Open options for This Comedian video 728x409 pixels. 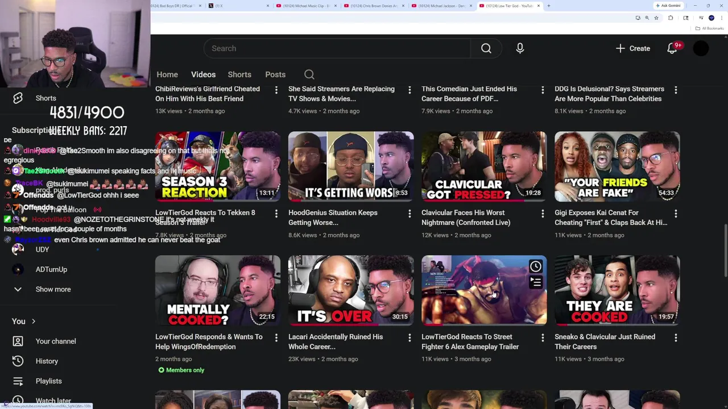[x=543, y=90]
